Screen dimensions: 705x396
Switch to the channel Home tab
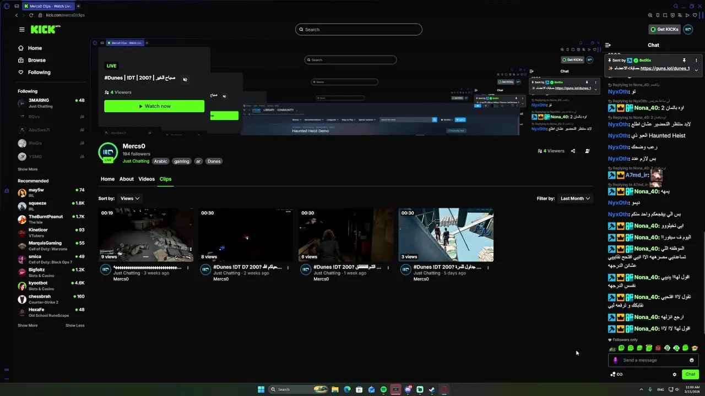(x=107, y=179)
